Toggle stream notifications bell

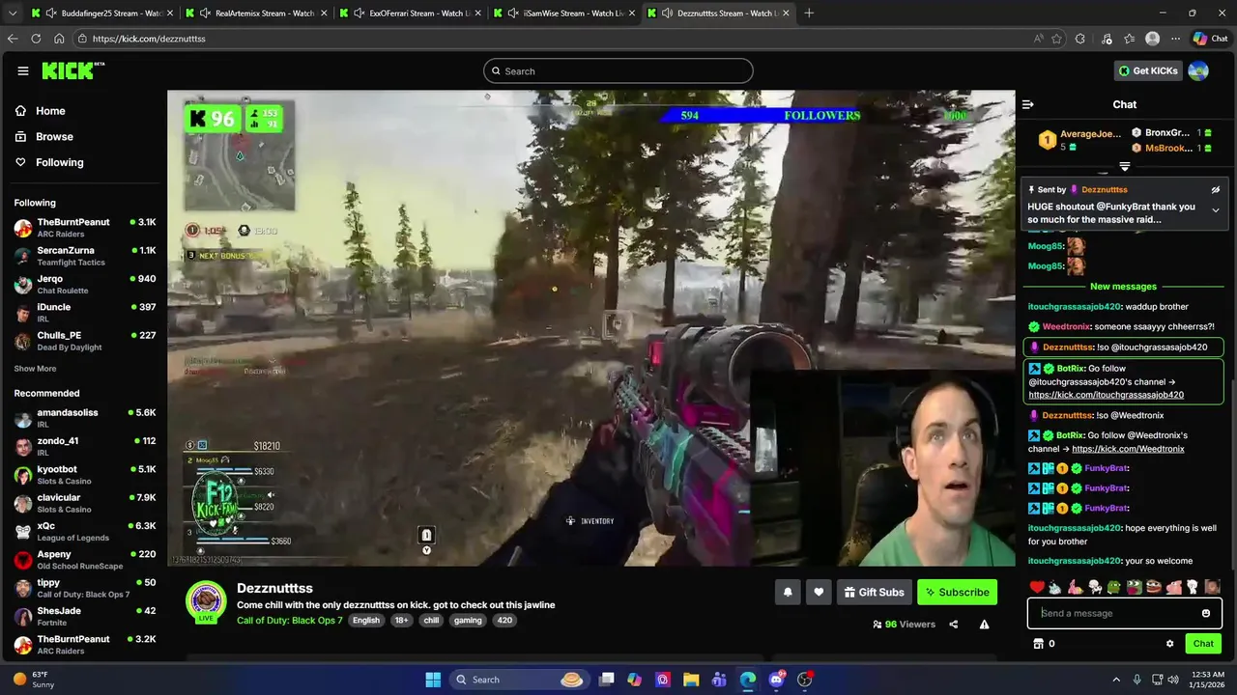788,592
